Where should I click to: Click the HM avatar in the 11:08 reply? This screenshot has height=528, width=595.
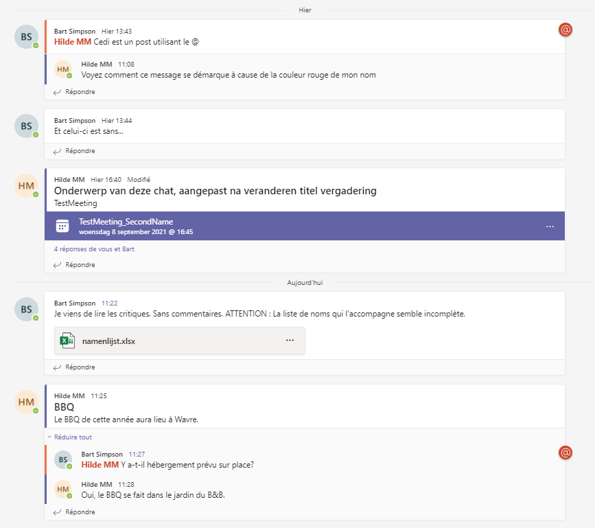click(63, 69)
